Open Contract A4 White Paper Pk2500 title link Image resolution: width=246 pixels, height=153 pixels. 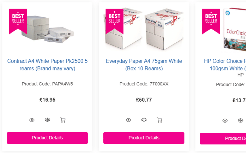pyautogui.click(x=47, y=65)
